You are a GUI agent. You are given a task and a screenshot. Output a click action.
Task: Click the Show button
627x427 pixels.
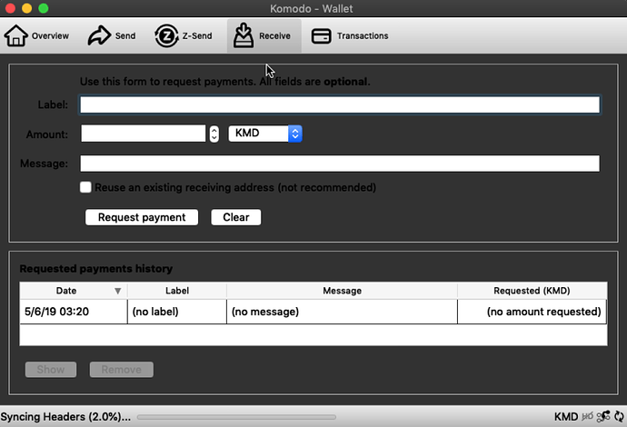pos(51,370)
